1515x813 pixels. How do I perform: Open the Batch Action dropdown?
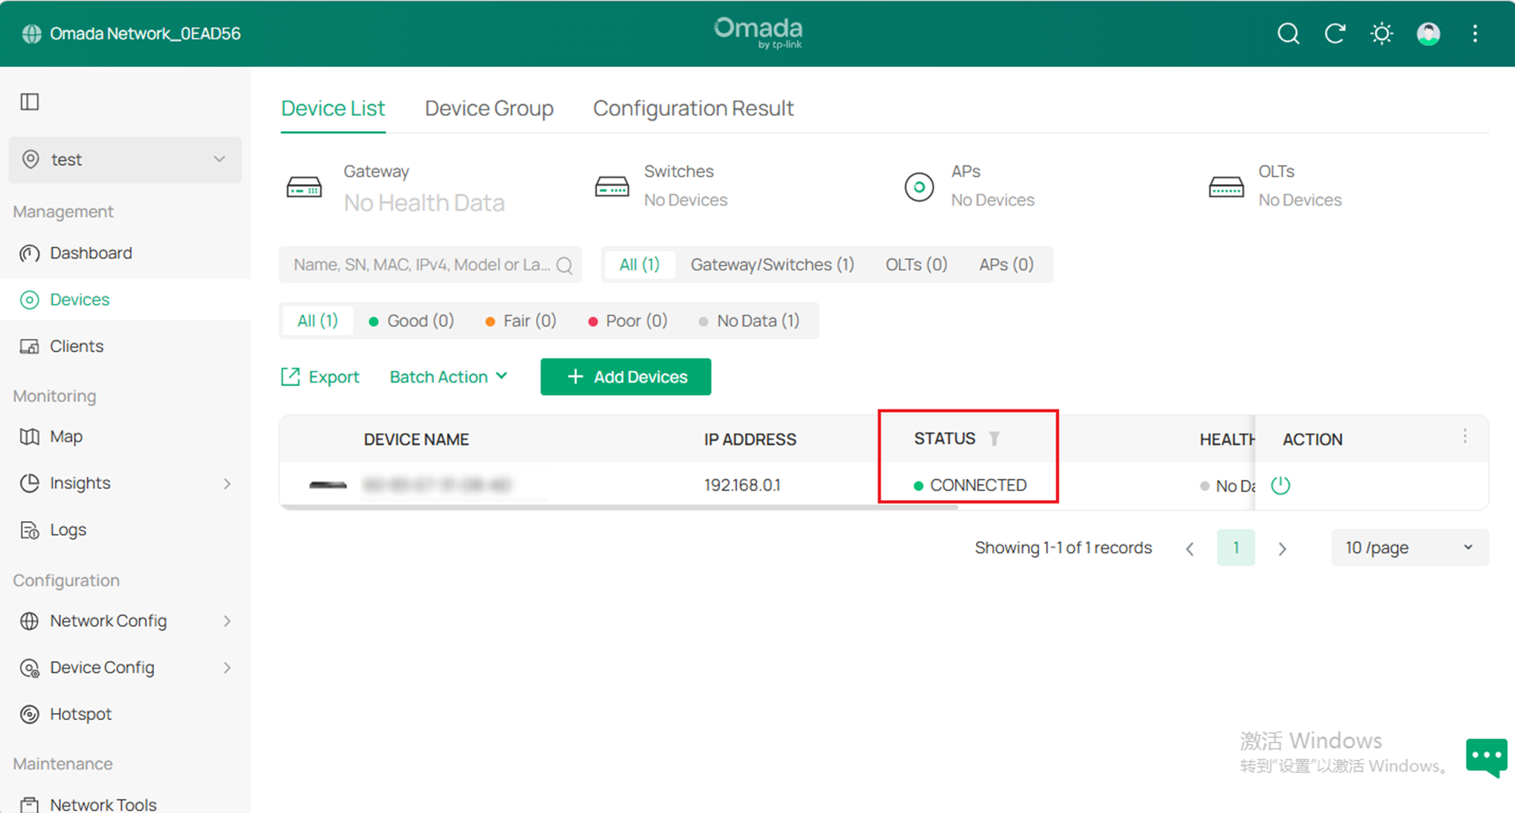(x=448, y=377)
